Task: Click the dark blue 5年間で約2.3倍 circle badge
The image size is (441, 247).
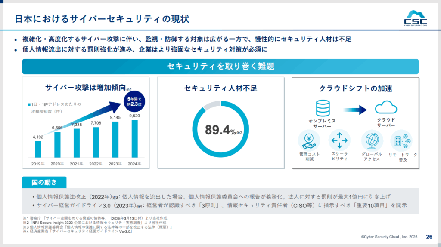Action: [x=134, y=102]
